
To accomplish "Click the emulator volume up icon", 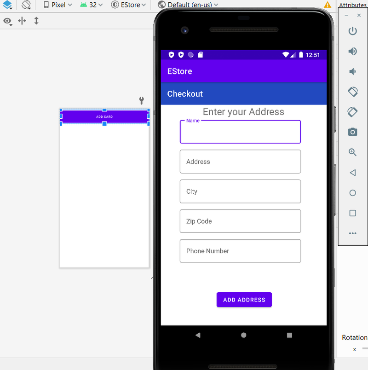I will click(353, 51).
